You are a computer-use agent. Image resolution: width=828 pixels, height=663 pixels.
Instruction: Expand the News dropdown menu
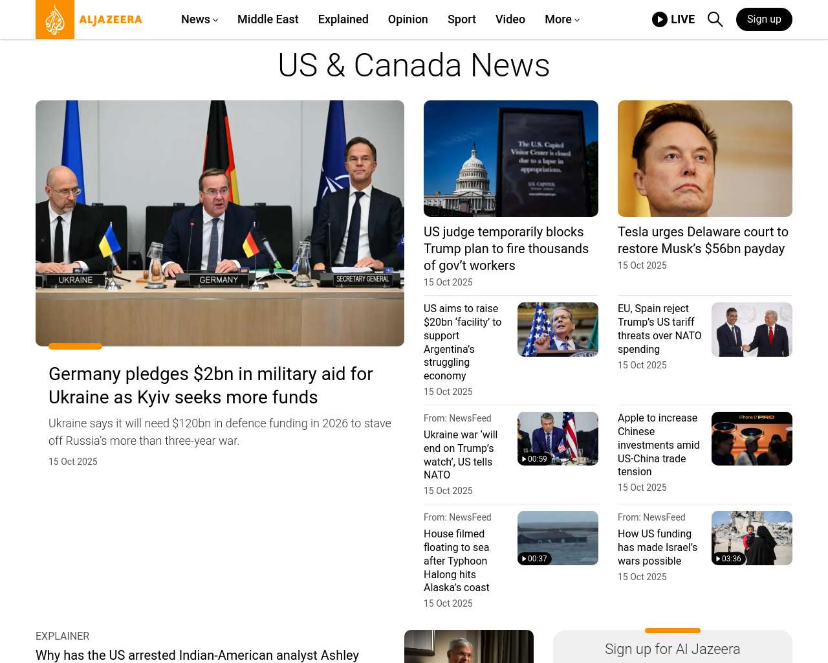[199, 19]
